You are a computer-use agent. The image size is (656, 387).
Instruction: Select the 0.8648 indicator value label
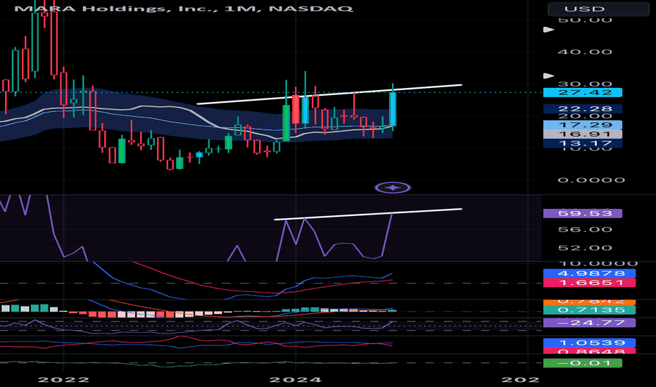tap(589, 351)
